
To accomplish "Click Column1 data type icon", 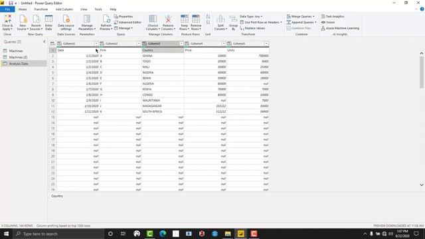I will [59, 44].
